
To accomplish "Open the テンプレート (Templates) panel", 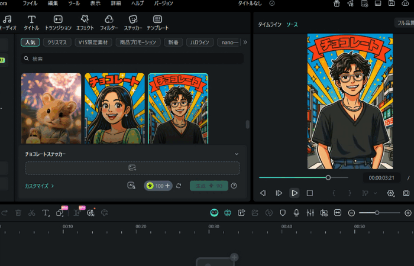I will pyautogui.click(x=158, y=22).
